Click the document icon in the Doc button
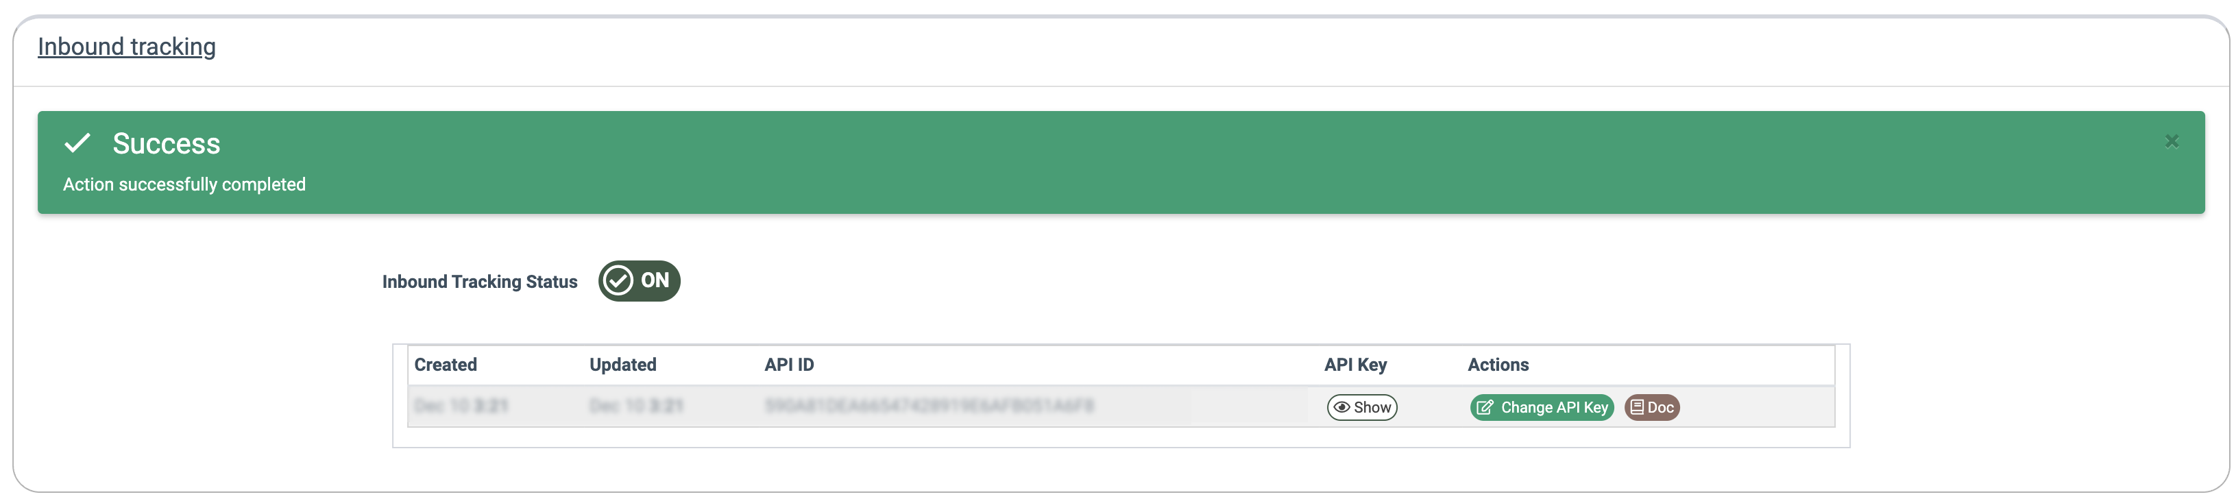The width and height of the screenshot is (2236, 499). coord(1637,407)
